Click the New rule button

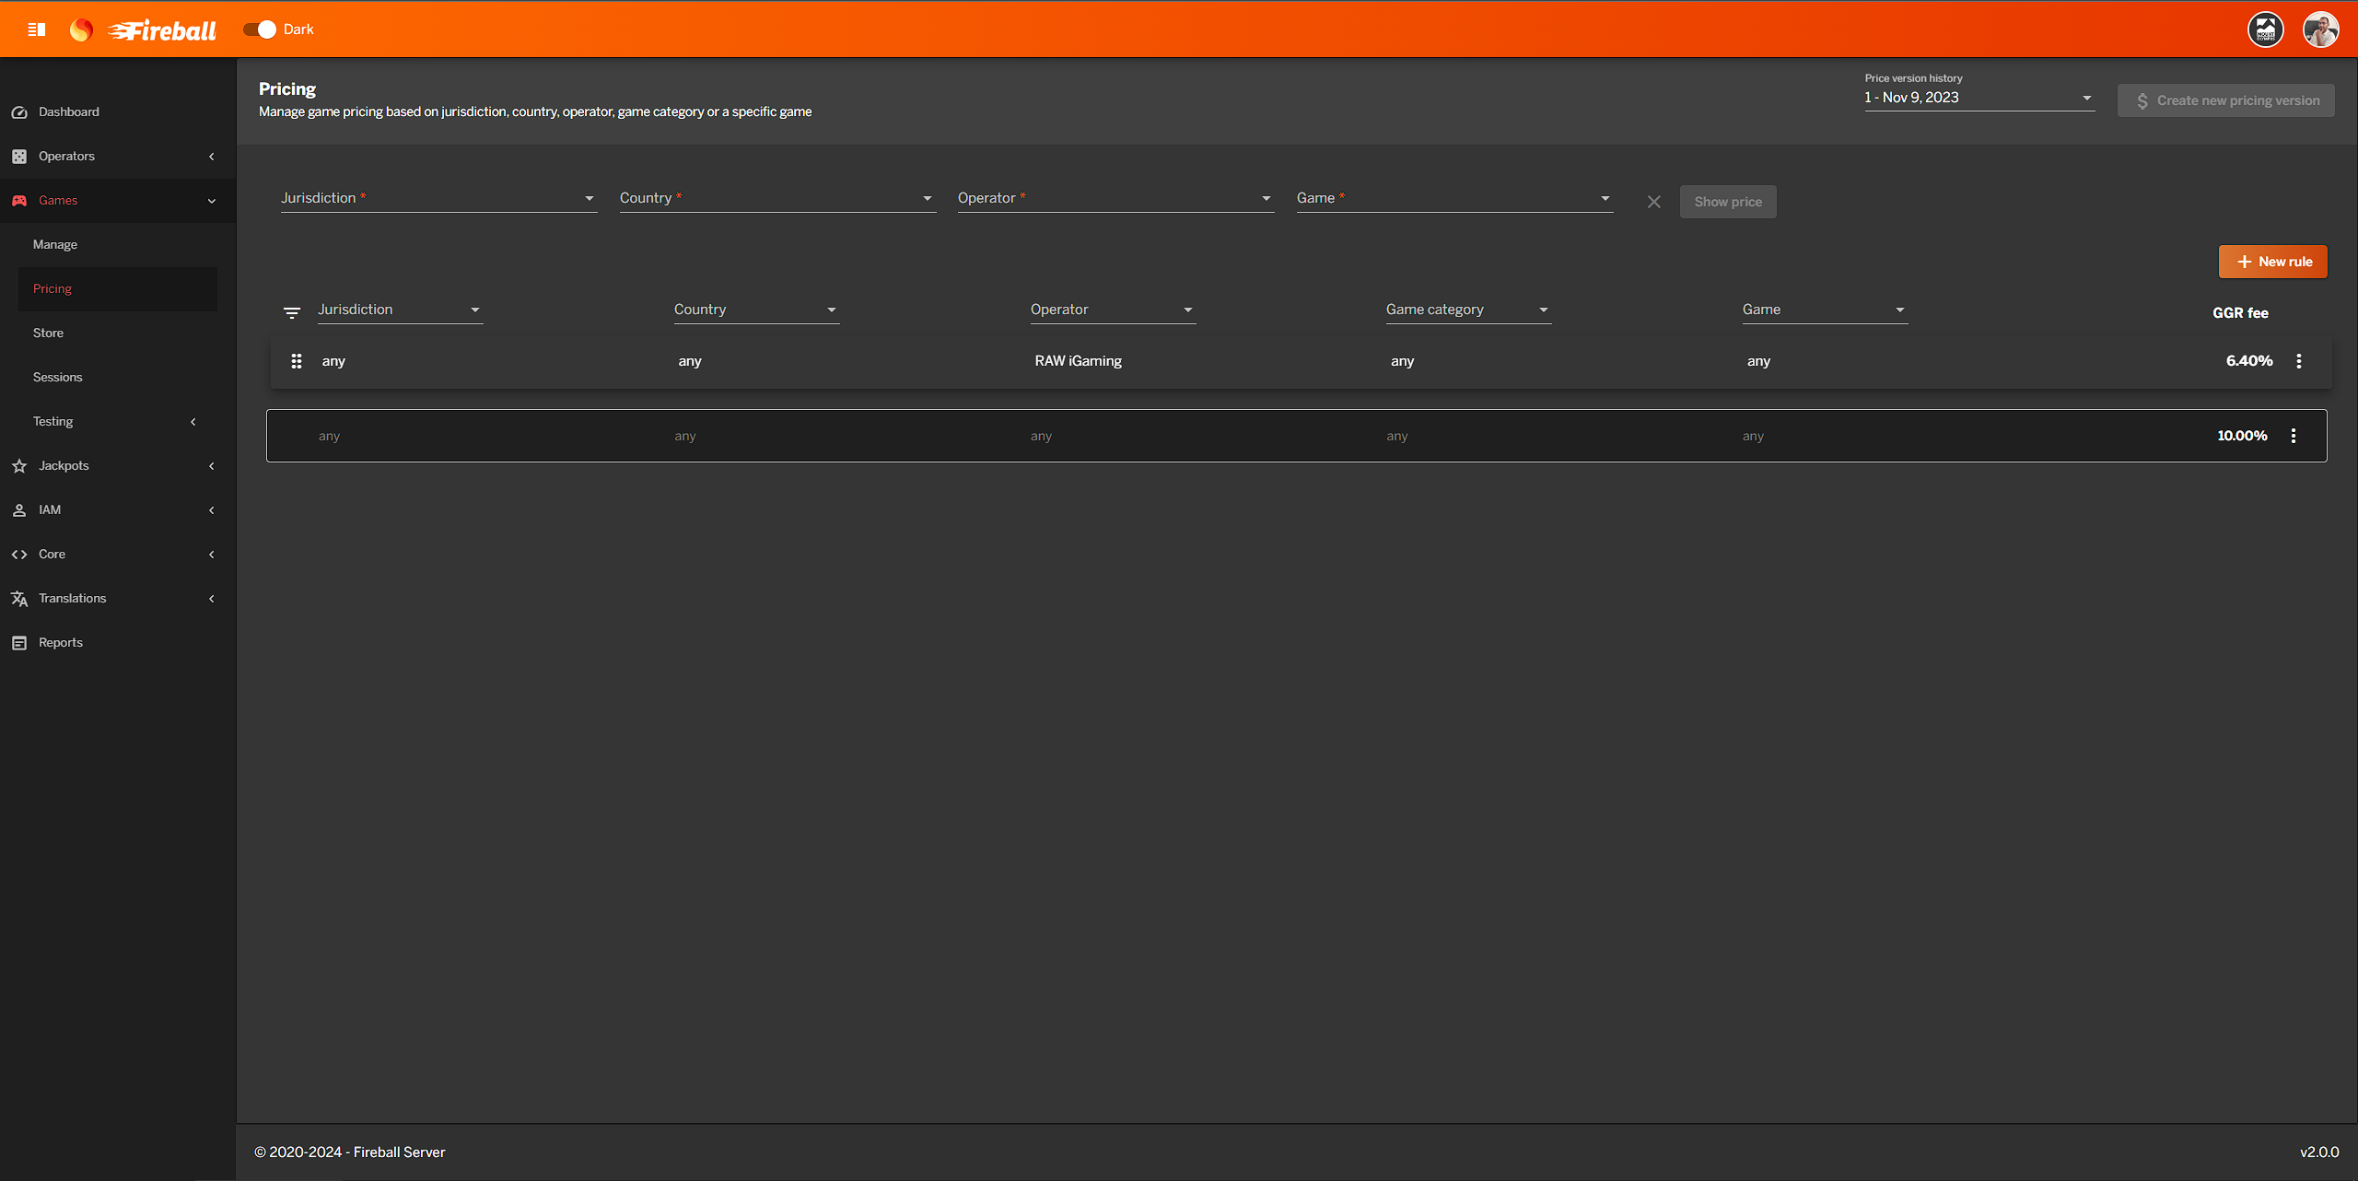[x=2272, y=262]
